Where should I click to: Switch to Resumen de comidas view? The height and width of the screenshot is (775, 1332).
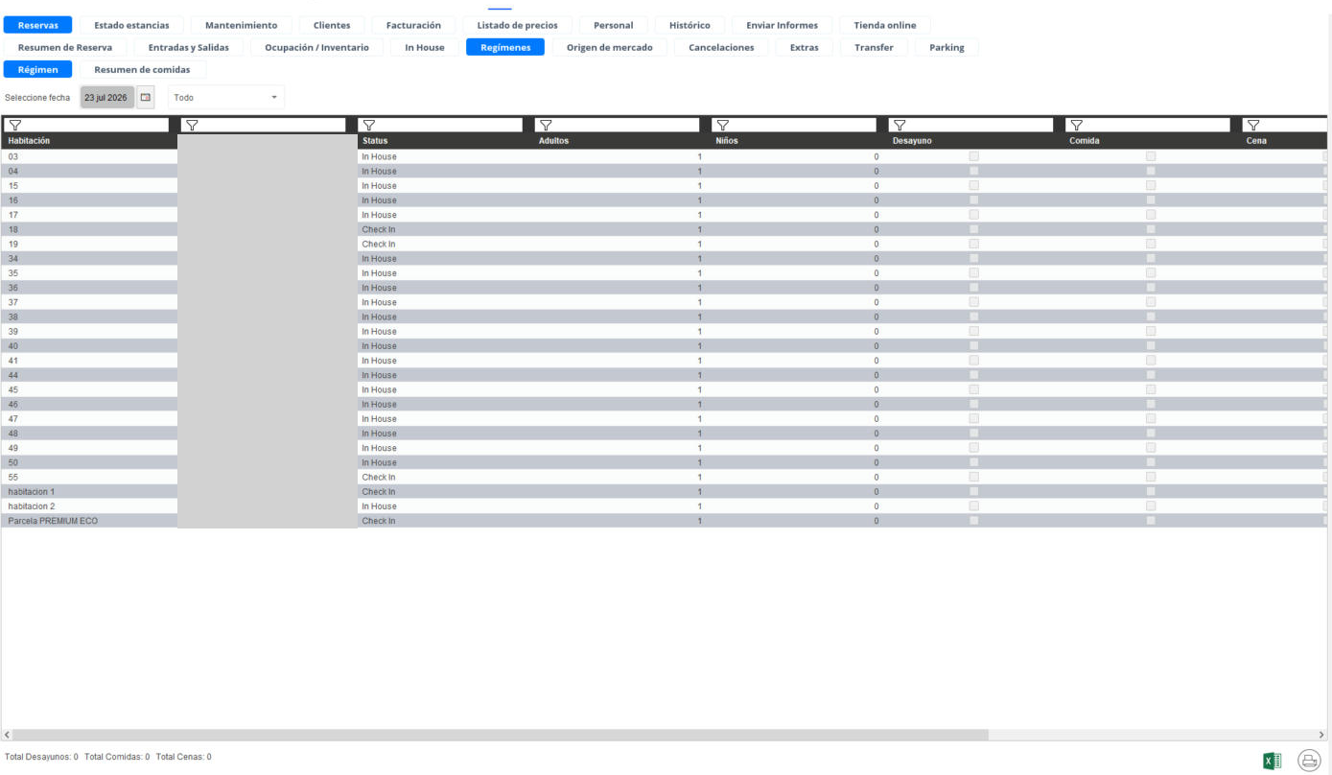142,69
